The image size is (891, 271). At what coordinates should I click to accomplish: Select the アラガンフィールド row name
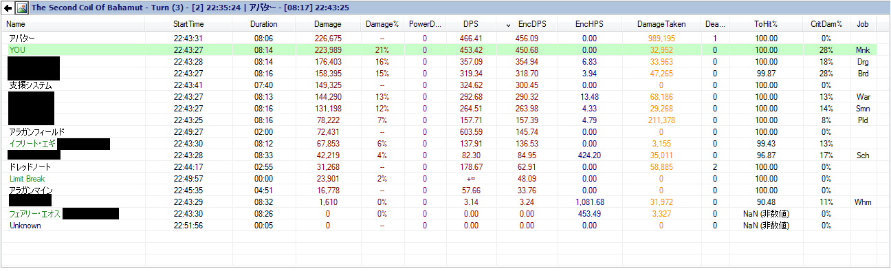[x=36, y=131]
